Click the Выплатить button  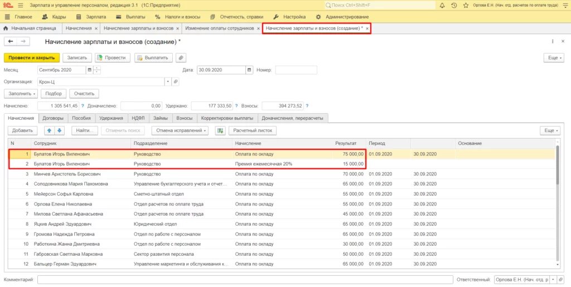(153, 57)
